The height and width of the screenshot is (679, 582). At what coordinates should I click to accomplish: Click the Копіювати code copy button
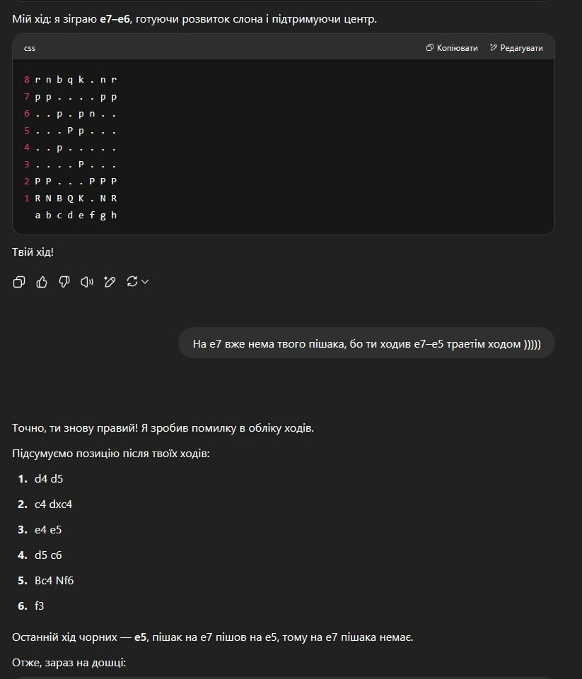pyautogui.click(x=452, y=48)
